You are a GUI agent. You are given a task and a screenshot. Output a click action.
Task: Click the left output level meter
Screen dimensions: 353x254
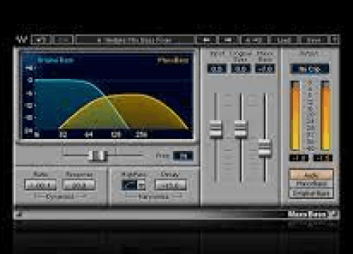(295, 115)
